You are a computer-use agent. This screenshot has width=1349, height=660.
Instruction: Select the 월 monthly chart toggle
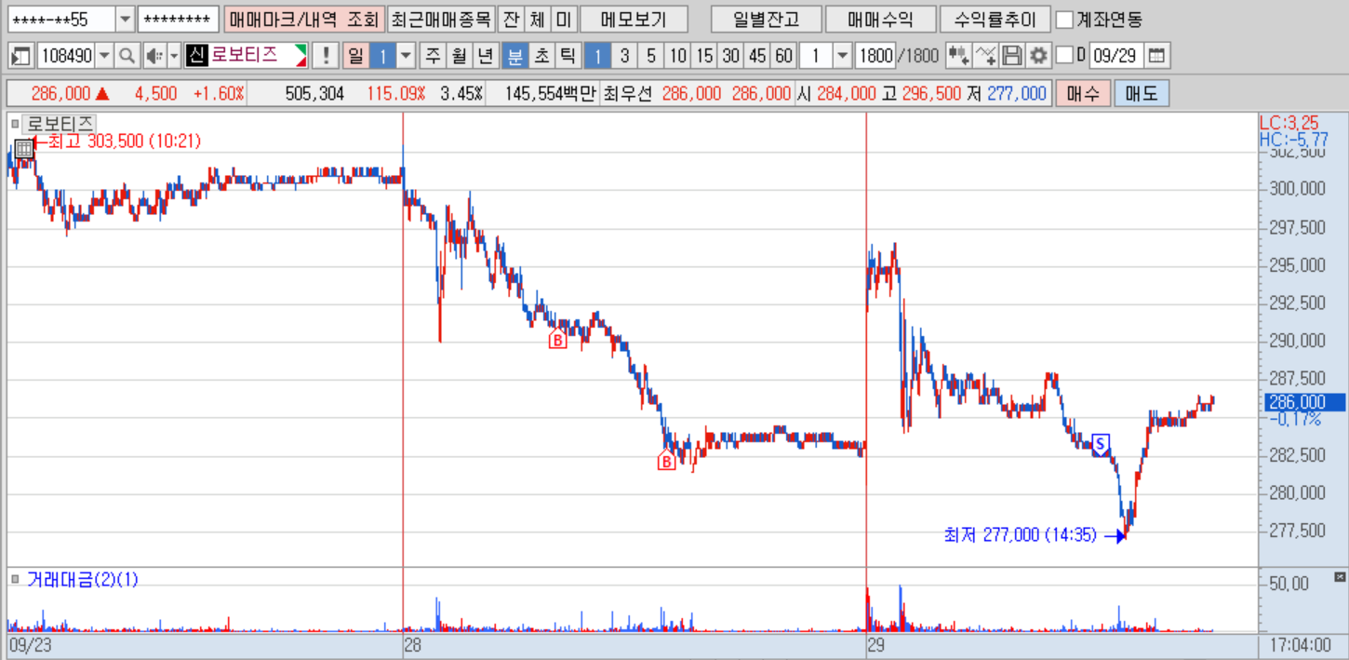[459, 56]
